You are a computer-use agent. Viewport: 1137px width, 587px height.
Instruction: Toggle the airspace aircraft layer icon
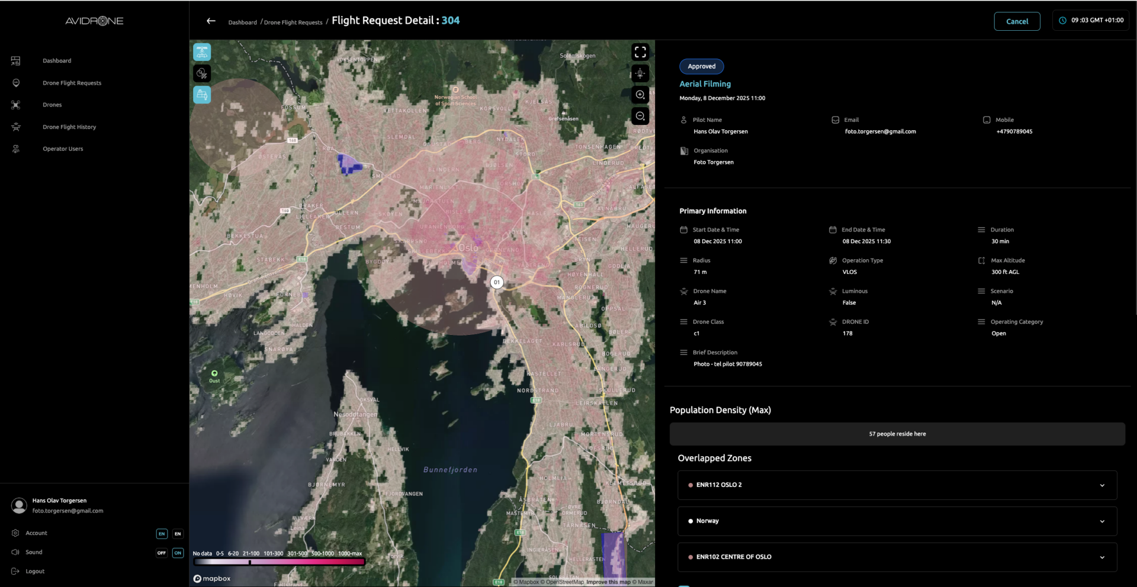click(202, 73)
